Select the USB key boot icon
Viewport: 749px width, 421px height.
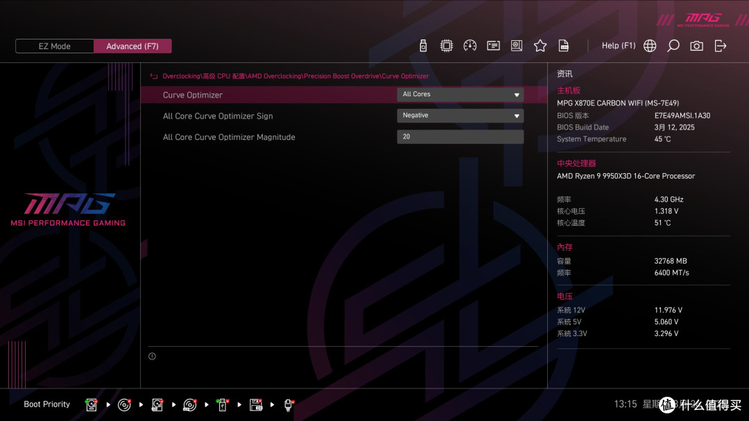pyautogui.click(x=222, y=405)
